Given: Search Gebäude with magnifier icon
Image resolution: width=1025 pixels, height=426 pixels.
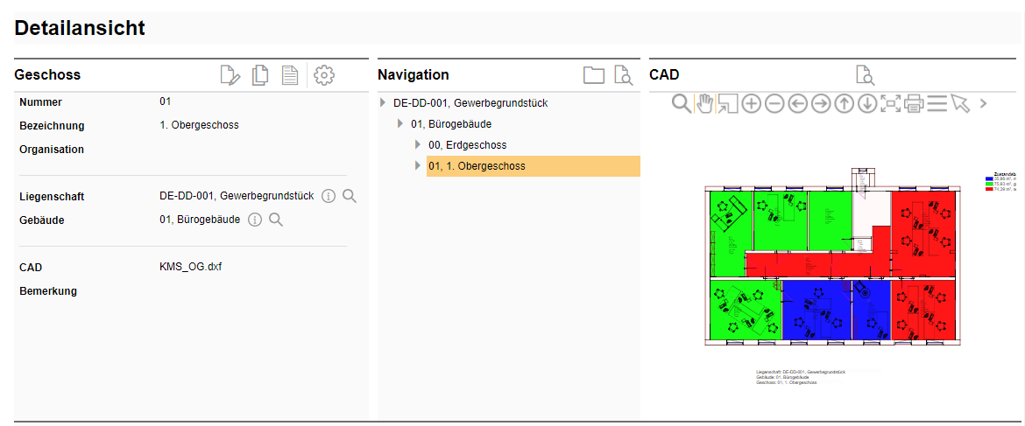Looking at the screenshot, I should (276, 220).
